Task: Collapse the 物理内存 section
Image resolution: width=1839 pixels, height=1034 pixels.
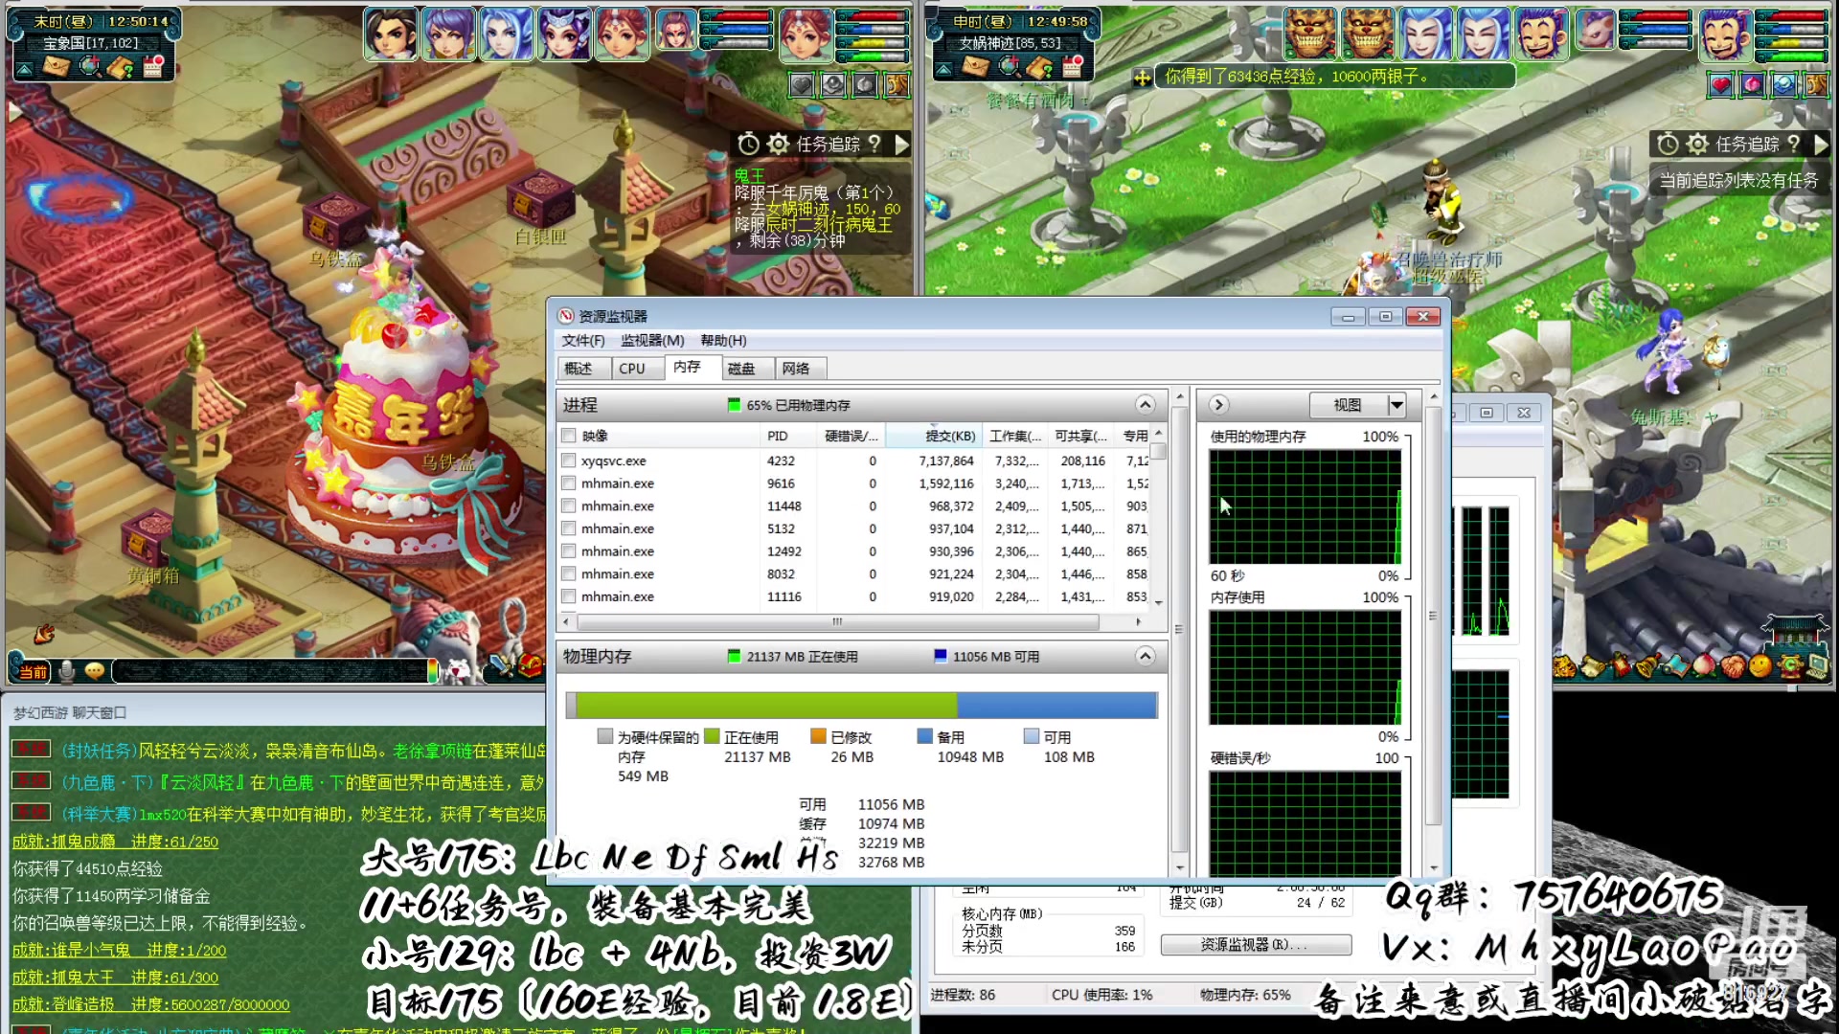Action: coord(1145,656)
